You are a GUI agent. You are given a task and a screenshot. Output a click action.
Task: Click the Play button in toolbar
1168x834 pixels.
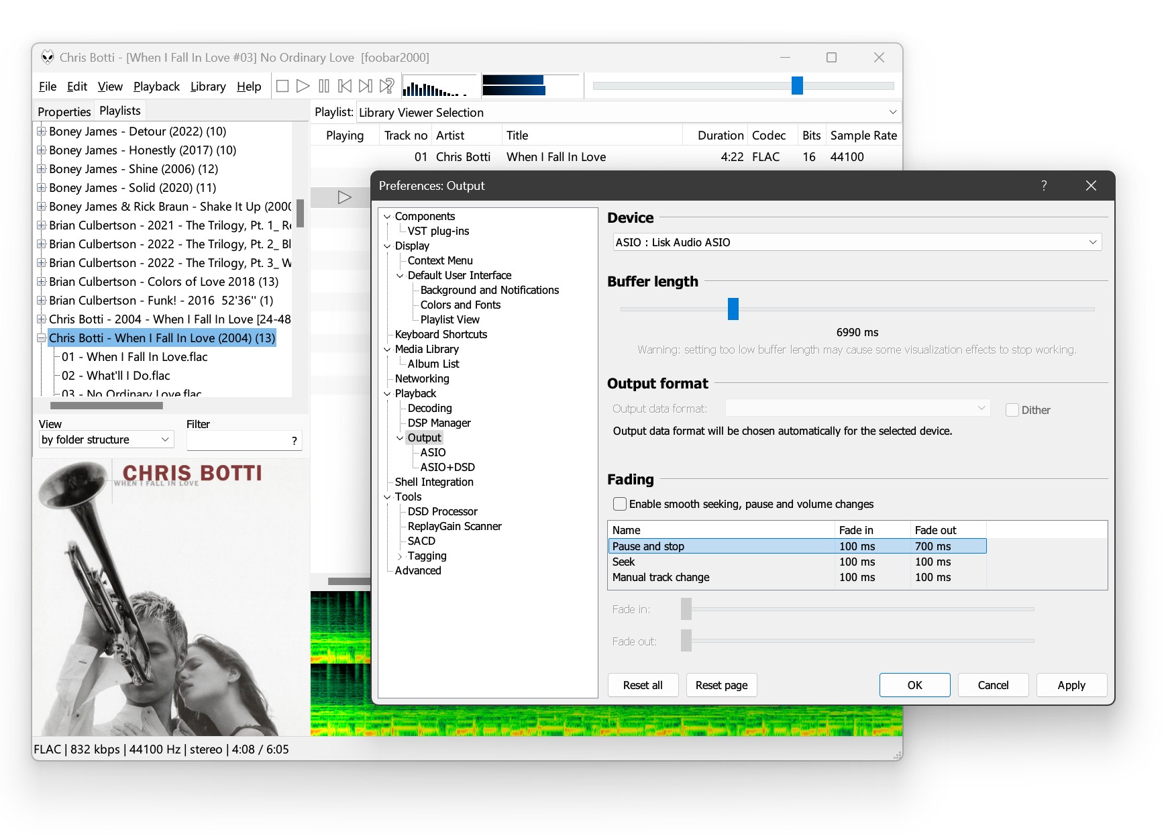303,86
